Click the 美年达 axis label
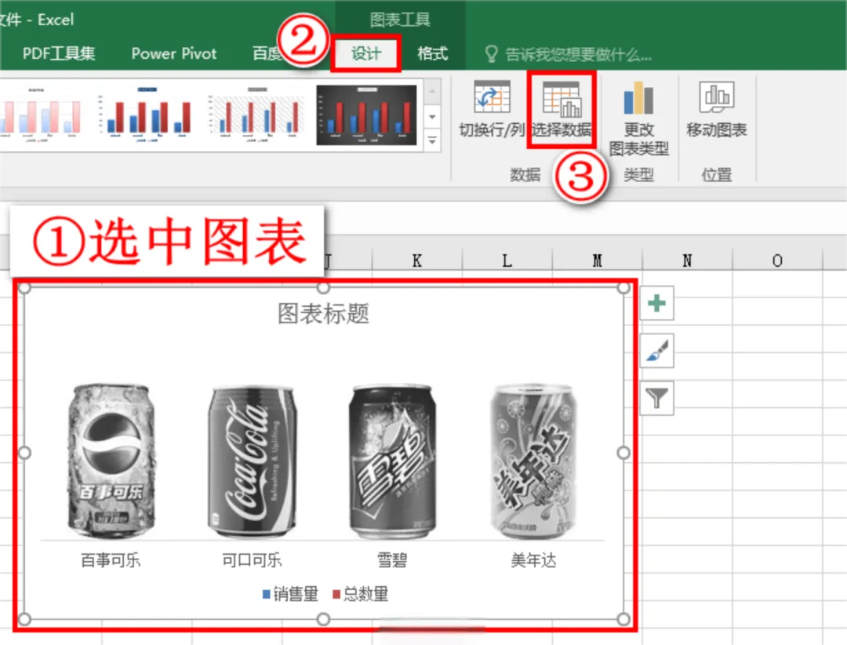The image size is (847, 645). pyautogui.click(x=534, y=560)
